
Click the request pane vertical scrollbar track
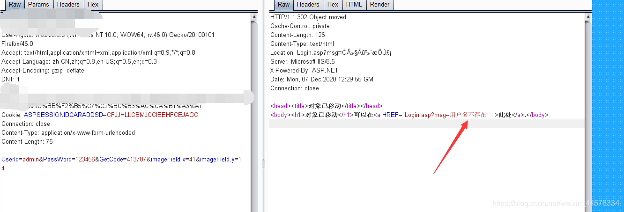click(254, 116)
